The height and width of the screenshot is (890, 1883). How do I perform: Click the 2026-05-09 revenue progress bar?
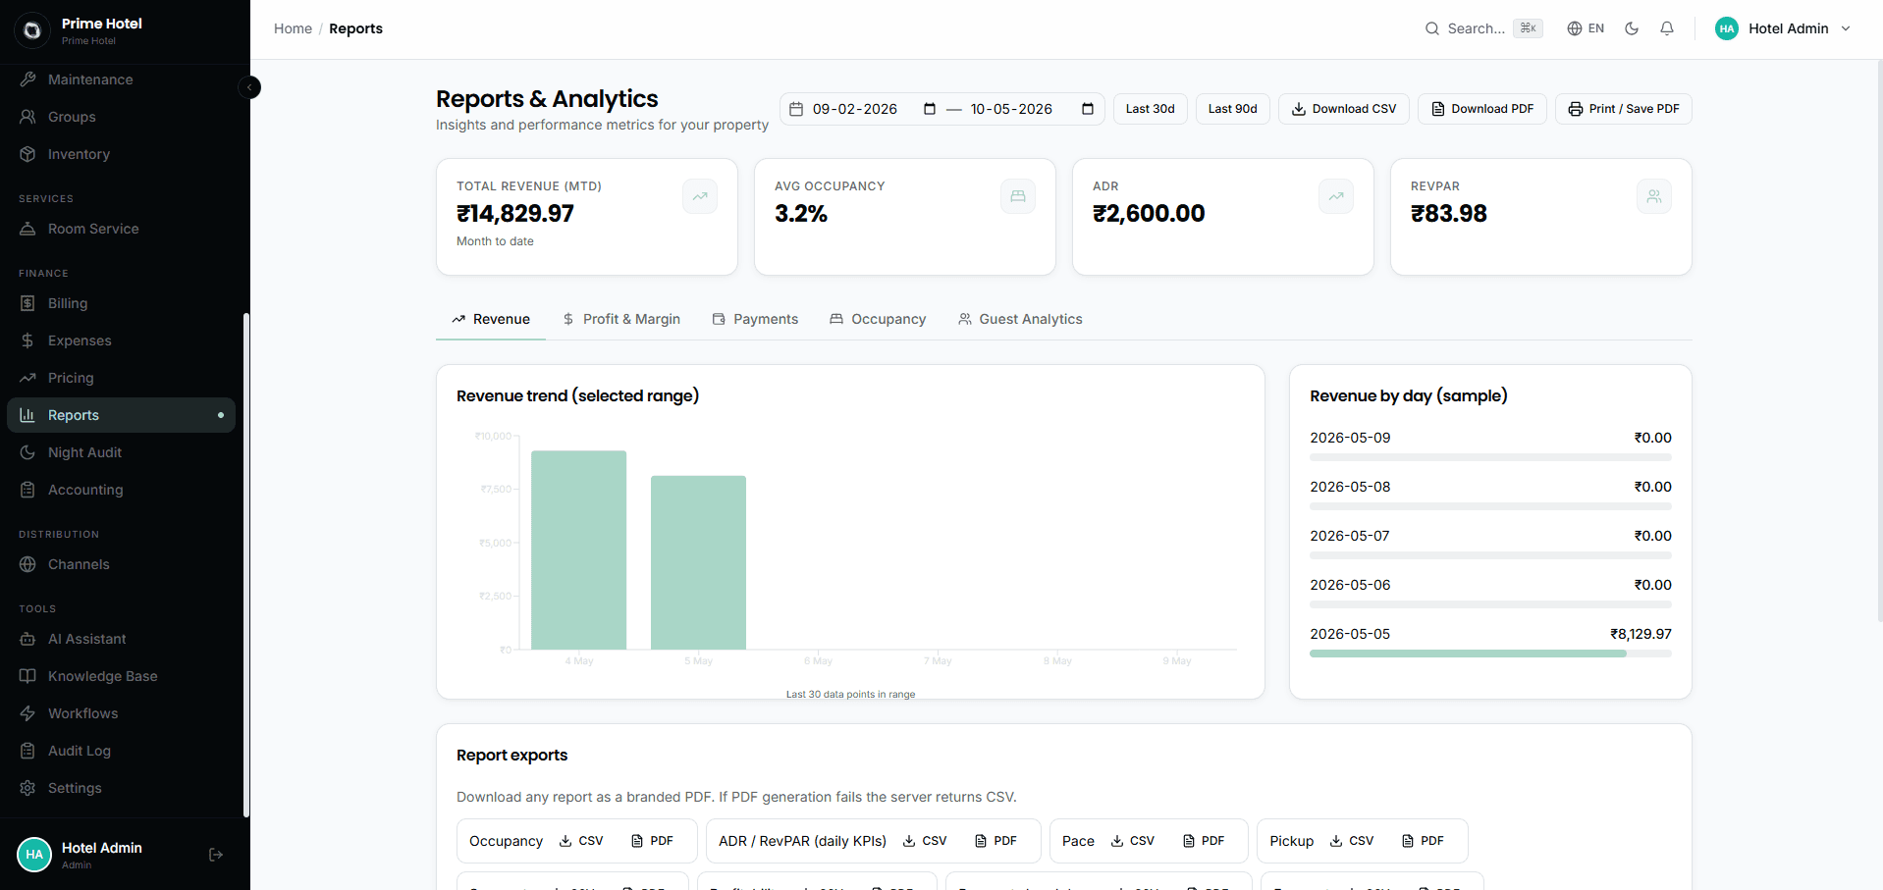coord(1490,457)
